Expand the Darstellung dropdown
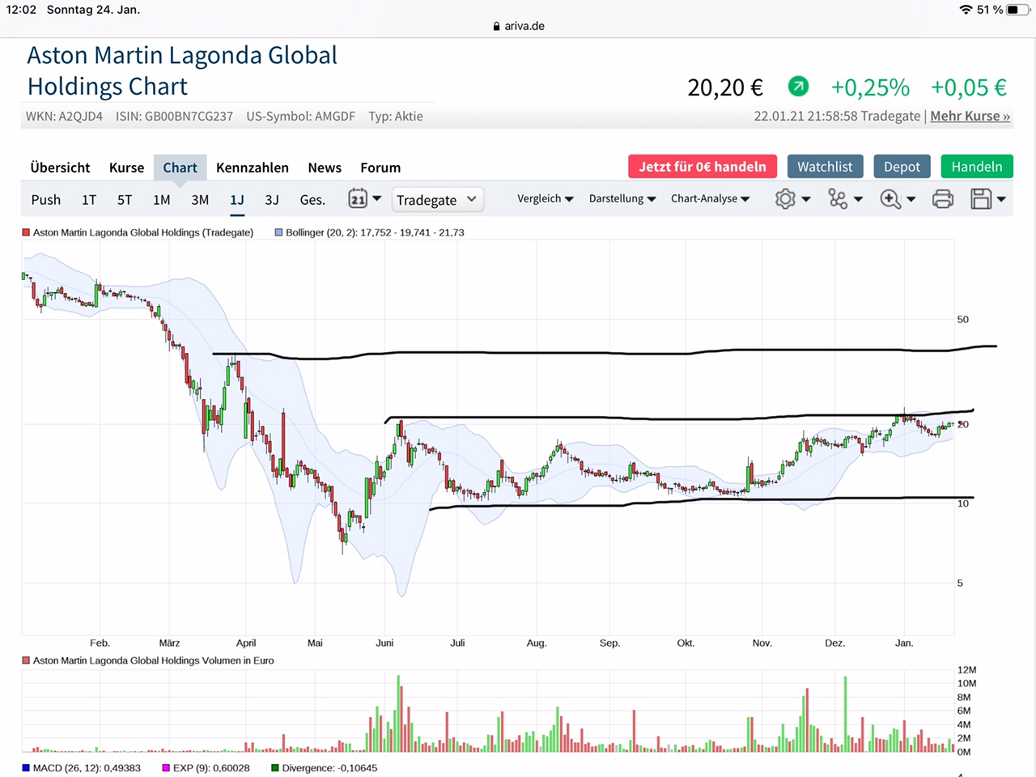 [622, 199]
